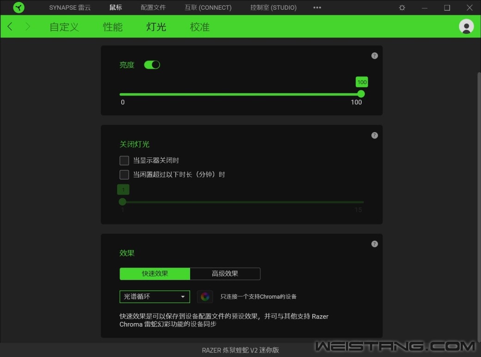The image size is (481, 357).
Task: Check the 当闲置超过以下时长 checkbox
Action: coord(124,175)
